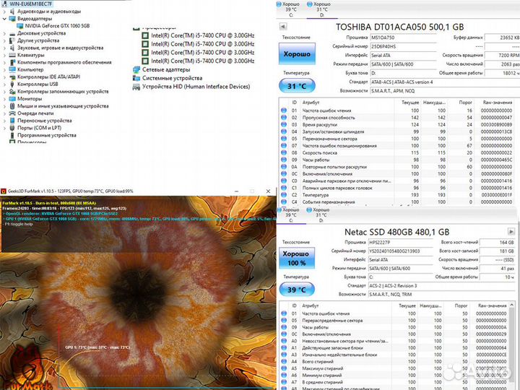Expand the Дисковые устройства node

coord(4,33)
